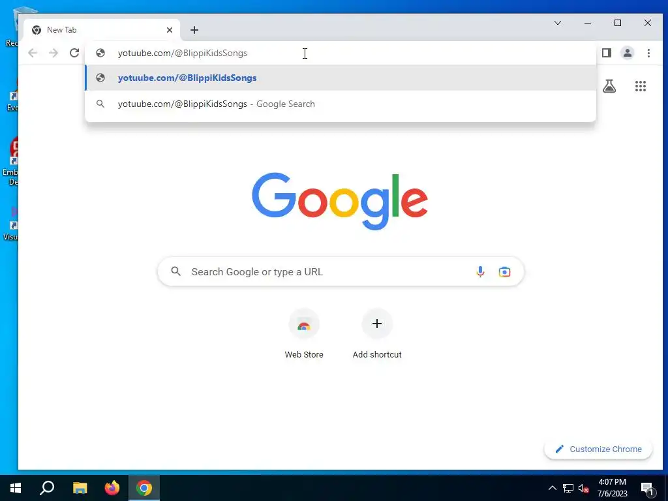The height and width of the screenshot is (501, 668).
Task: Click the globe icon in the address bar
Action: [100, 53]
